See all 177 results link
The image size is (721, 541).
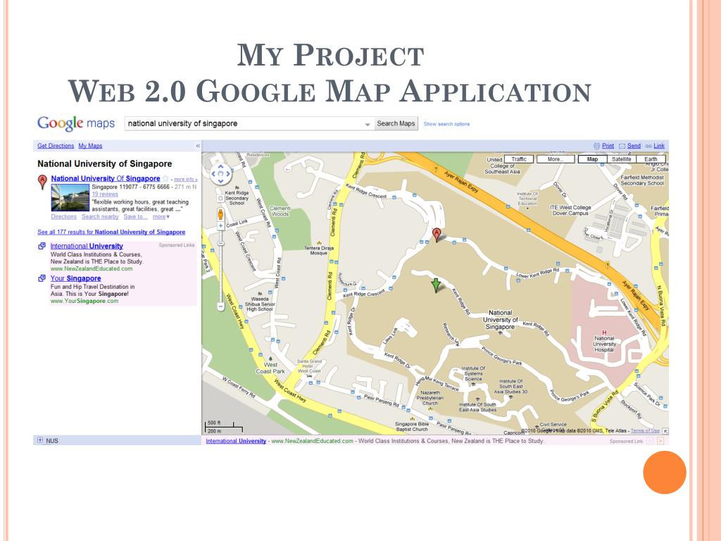pyautogui.click(x=111, y=232)
